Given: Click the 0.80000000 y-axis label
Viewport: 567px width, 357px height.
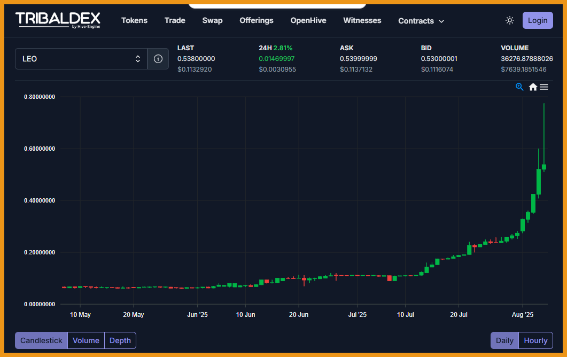Looking at the screenshot, I should [x=40, y=97].
